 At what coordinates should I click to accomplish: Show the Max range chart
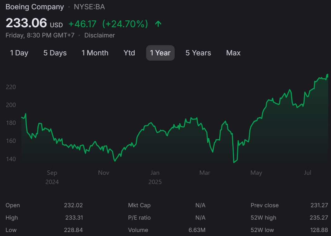click(x=233, y=53)
